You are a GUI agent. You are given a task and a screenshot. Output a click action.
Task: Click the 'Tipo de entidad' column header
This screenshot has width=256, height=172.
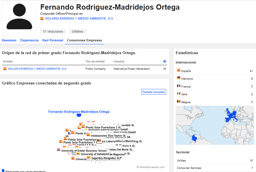tap(95, 61)
